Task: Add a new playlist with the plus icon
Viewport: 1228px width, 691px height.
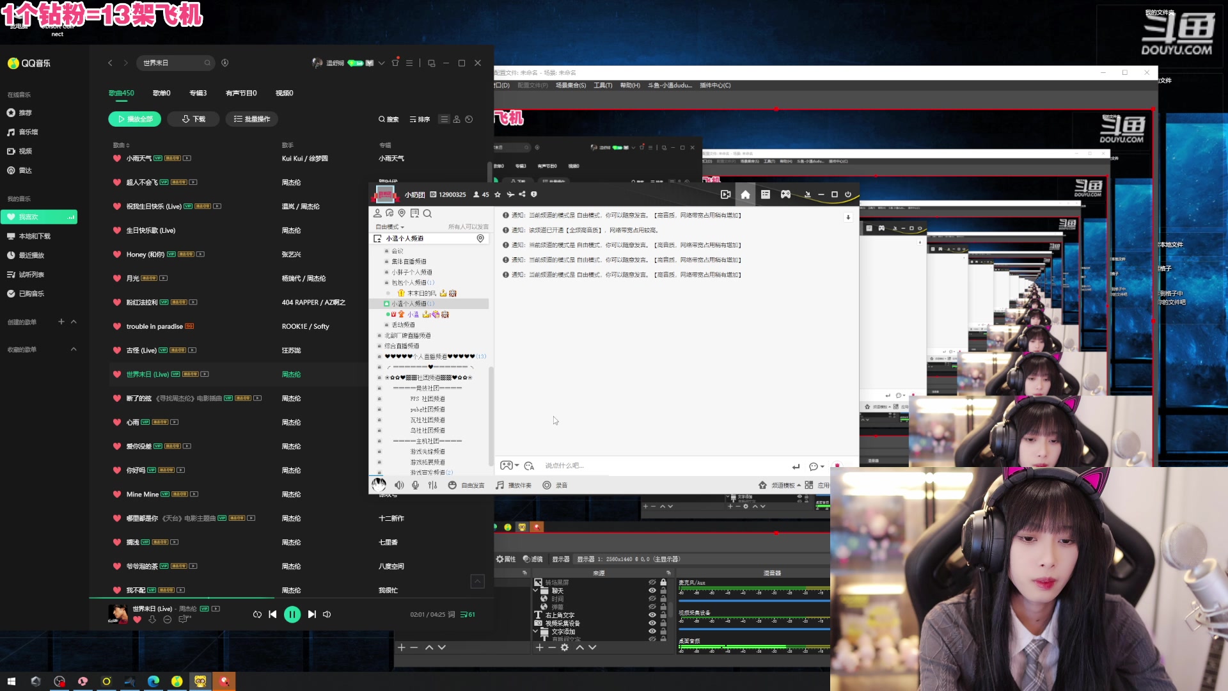Action: [61, 322]
